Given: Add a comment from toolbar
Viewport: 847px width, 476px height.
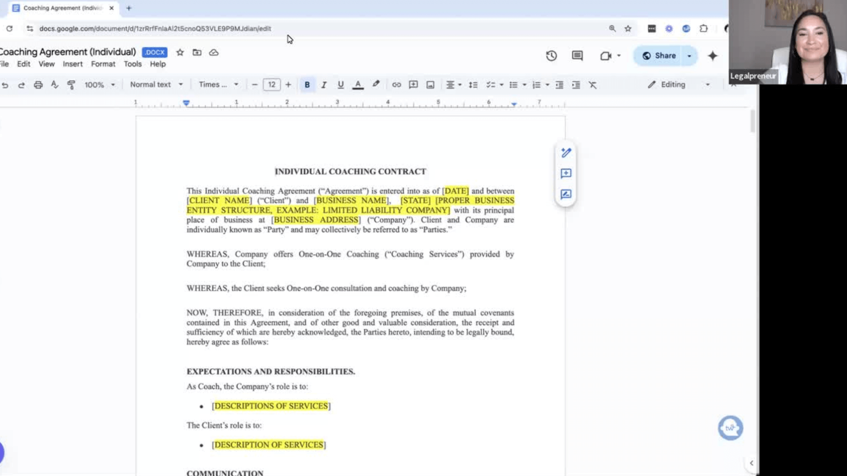Looking at the screenshot, I should tap(413, 85).
